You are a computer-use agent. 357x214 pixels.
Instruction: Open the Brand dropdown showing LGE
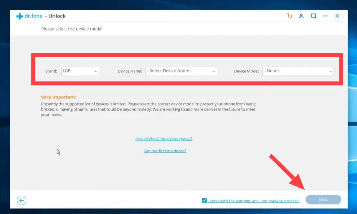[x=80, y=71]
